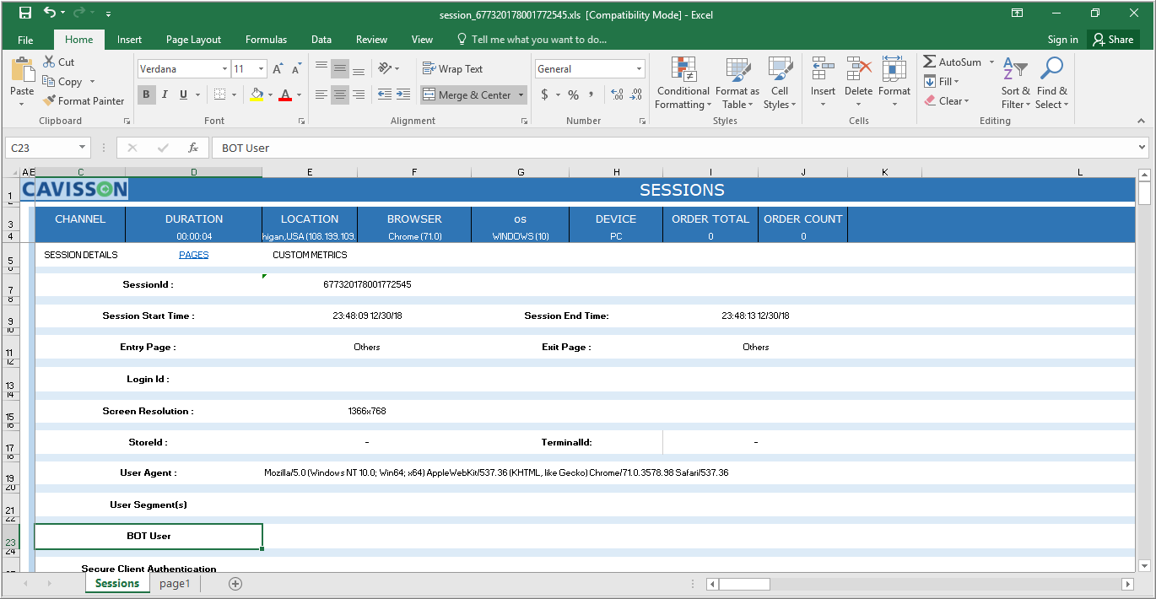Open the Merge & Center dropdown arrow
The width and height of the screenshot is (1156, 599).
coord(521,95)
